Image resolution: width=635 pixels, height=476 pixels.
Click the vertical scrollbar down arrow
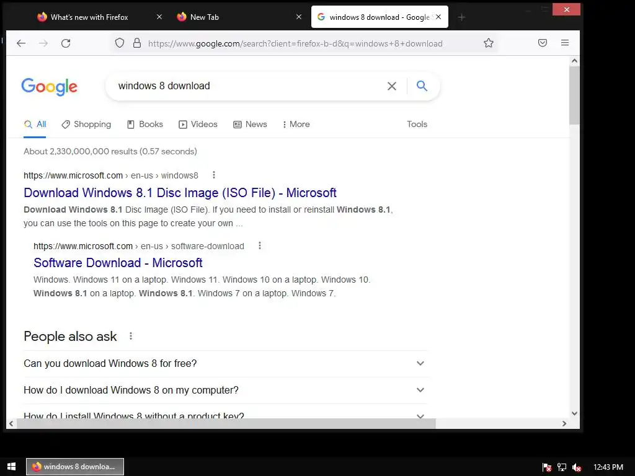pos(574,413)
